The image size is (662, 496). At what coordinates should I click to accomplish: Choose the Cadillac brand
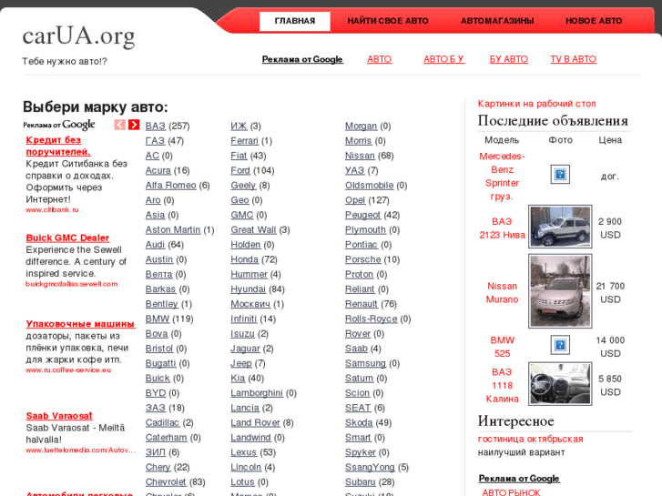pos(162,422)
